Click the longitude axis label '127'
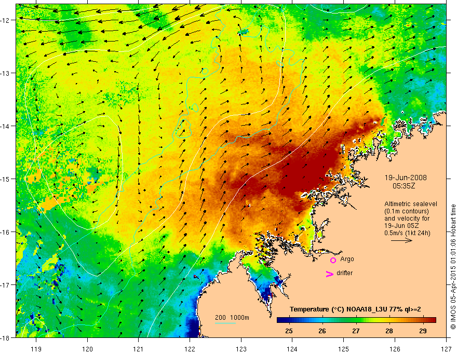This screenshot has width=457, height=353. pos(446,349)
